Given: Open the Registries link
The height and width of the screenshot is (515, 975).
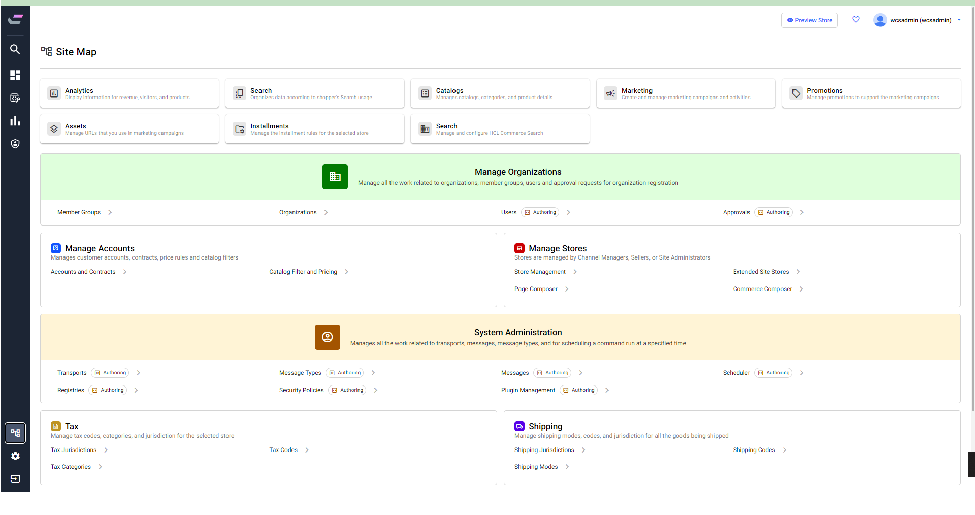Looking at the screenshot, I should tap(71, 390).
